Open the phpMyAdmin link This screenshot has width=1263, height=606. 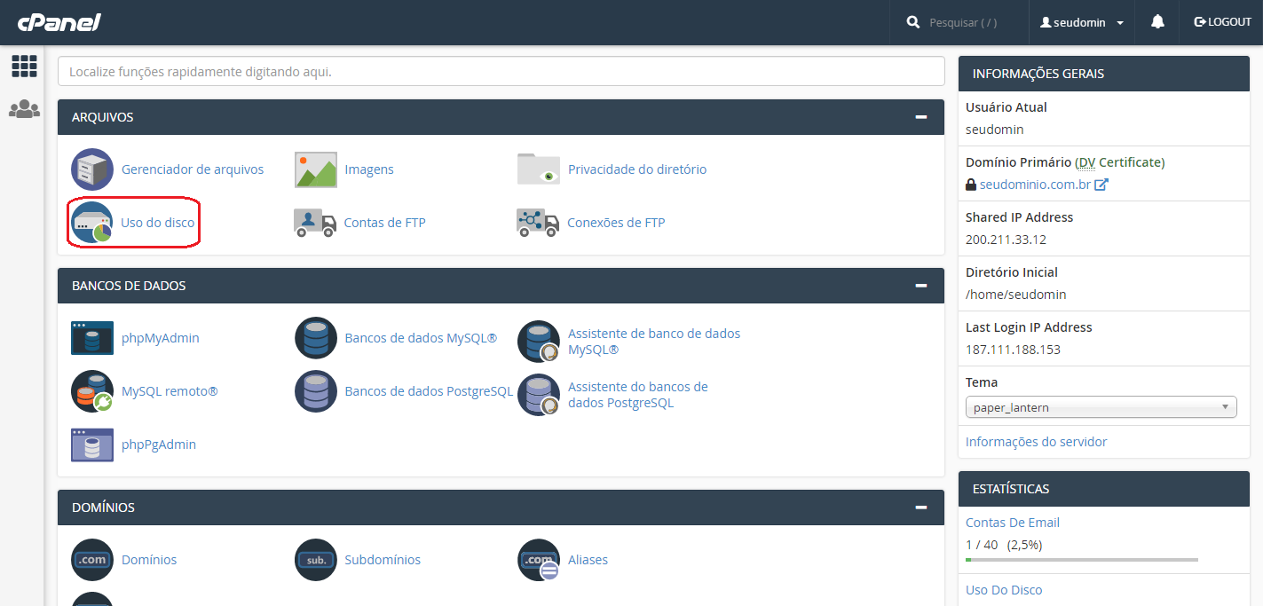[161, 338]
